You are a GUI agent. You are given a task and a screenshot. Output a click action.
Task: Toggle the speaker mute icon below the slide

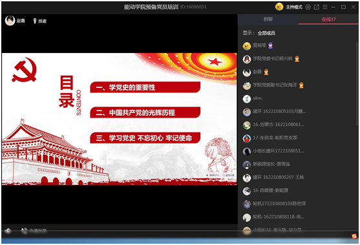coord(8,230)
